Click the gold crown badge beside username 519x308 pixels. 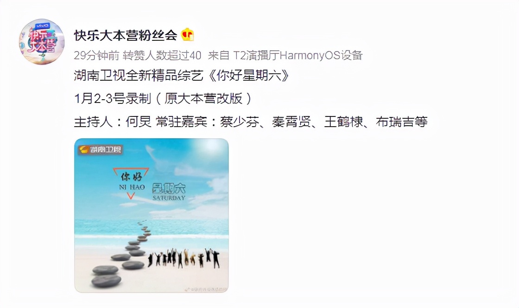click(x=188, y=35)
